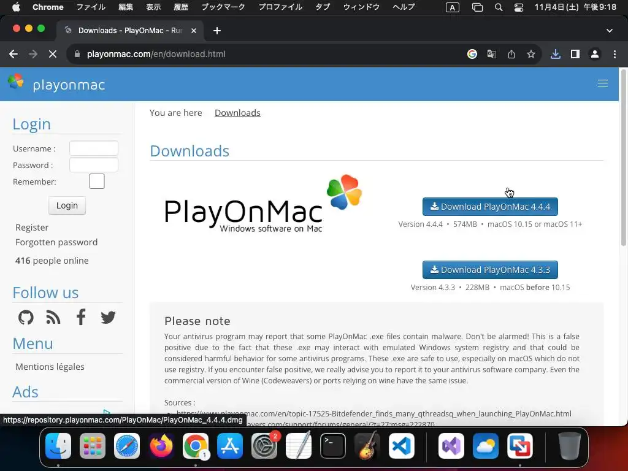Open the Twitter bird icon
Viewport: 628px width, 471px height.
coord(108,317)
